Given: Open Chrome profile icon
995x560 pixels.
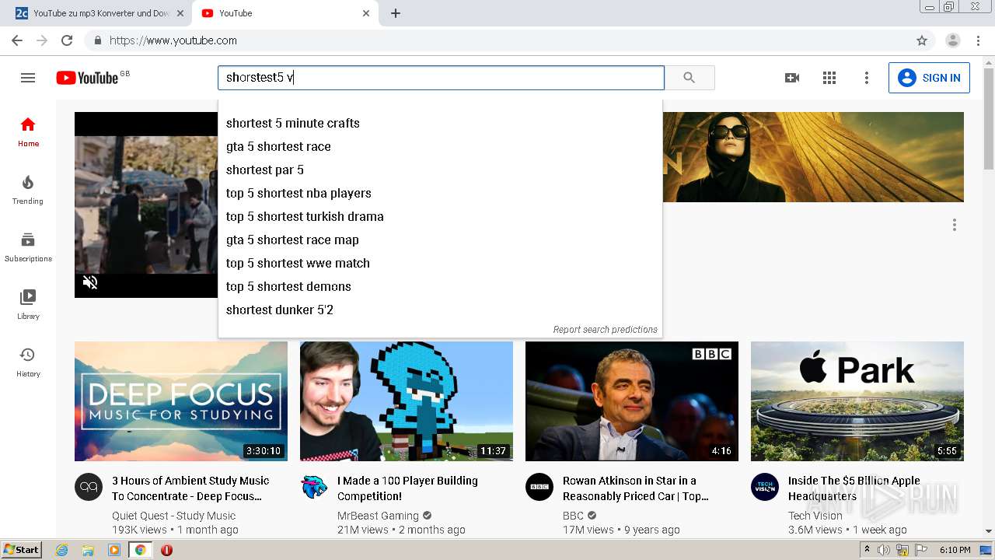Looking at the screenshot, I should pyautogui.click(x=953, y=40).
